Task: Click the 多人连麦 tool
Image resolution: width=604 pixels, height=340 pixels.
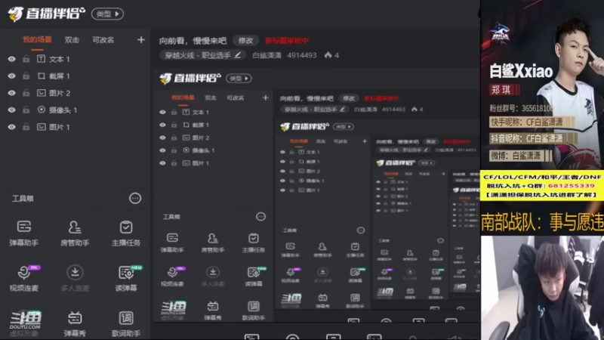Action: point(75,278)
